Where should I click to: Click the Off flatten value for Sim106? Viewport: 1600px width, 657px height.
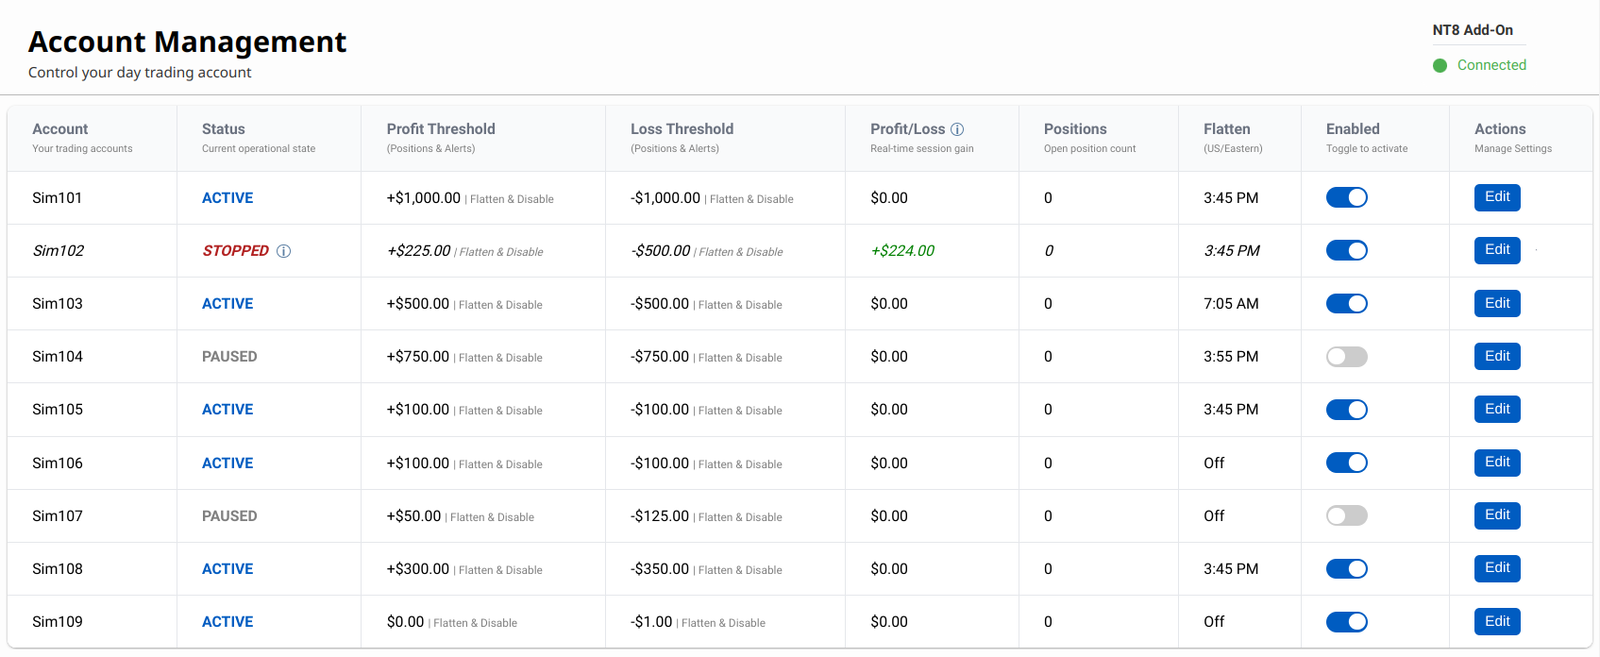pyautogui.click(x=1214, y=463)
